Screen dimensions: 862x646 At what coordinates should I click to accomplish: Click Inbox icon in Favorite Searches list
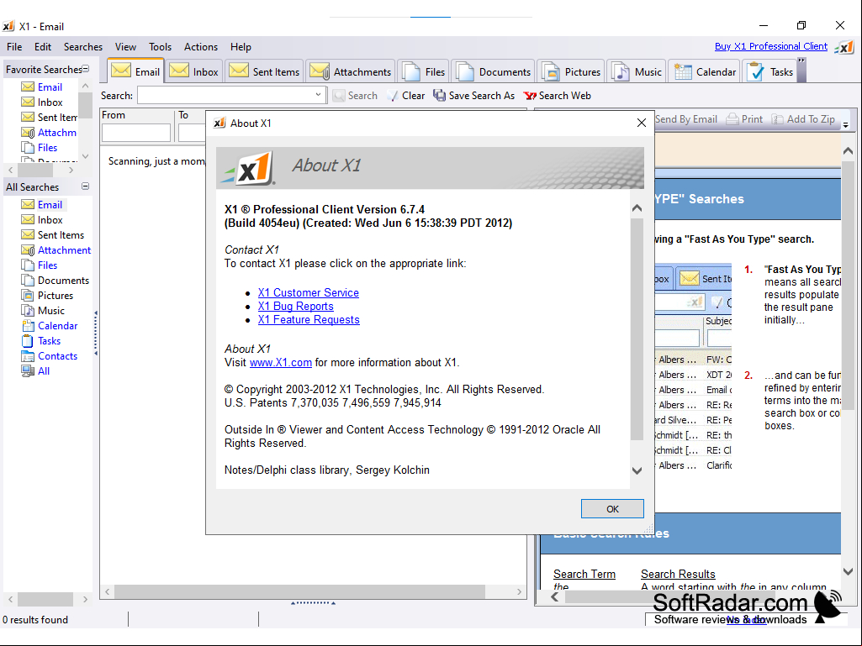coord(28,102)
